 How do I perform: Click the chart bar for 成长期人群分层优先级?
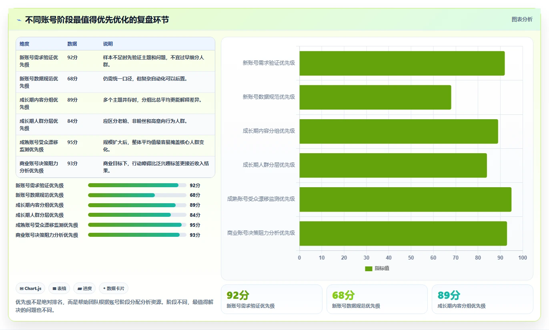pyautogui.click(x=393, y=165)
